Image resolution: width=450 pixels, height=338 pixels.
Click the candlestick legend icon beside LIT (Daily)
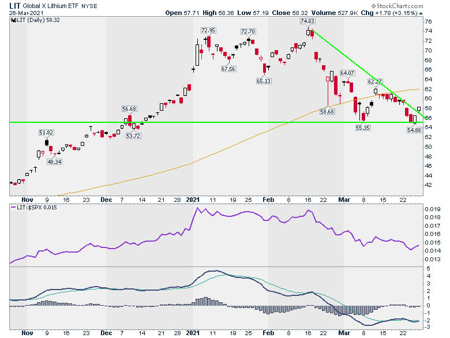coord(13,20)
